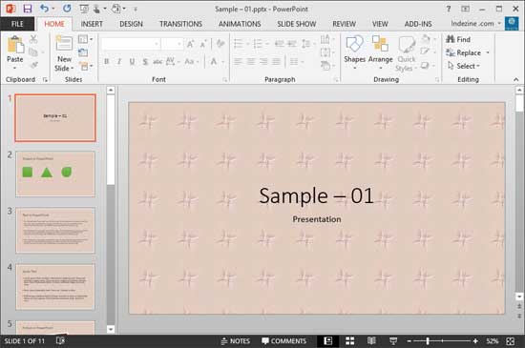Viewport: 525px width, 348px height.
Task: Click the Clear All Formatting icon
Action: point(220,44)
